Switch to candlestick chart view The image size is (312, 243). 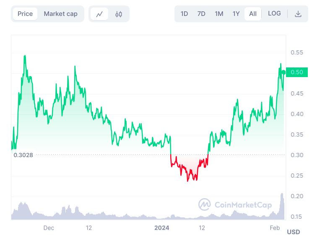(119, 14)
